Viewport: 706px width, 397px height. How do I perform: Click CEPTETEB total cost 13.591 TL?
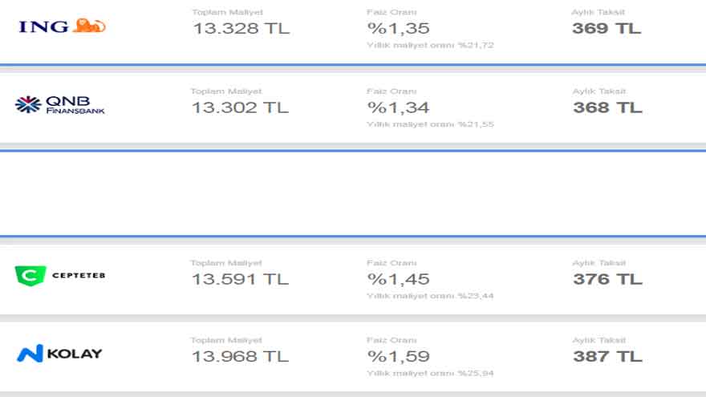point(240,279)
